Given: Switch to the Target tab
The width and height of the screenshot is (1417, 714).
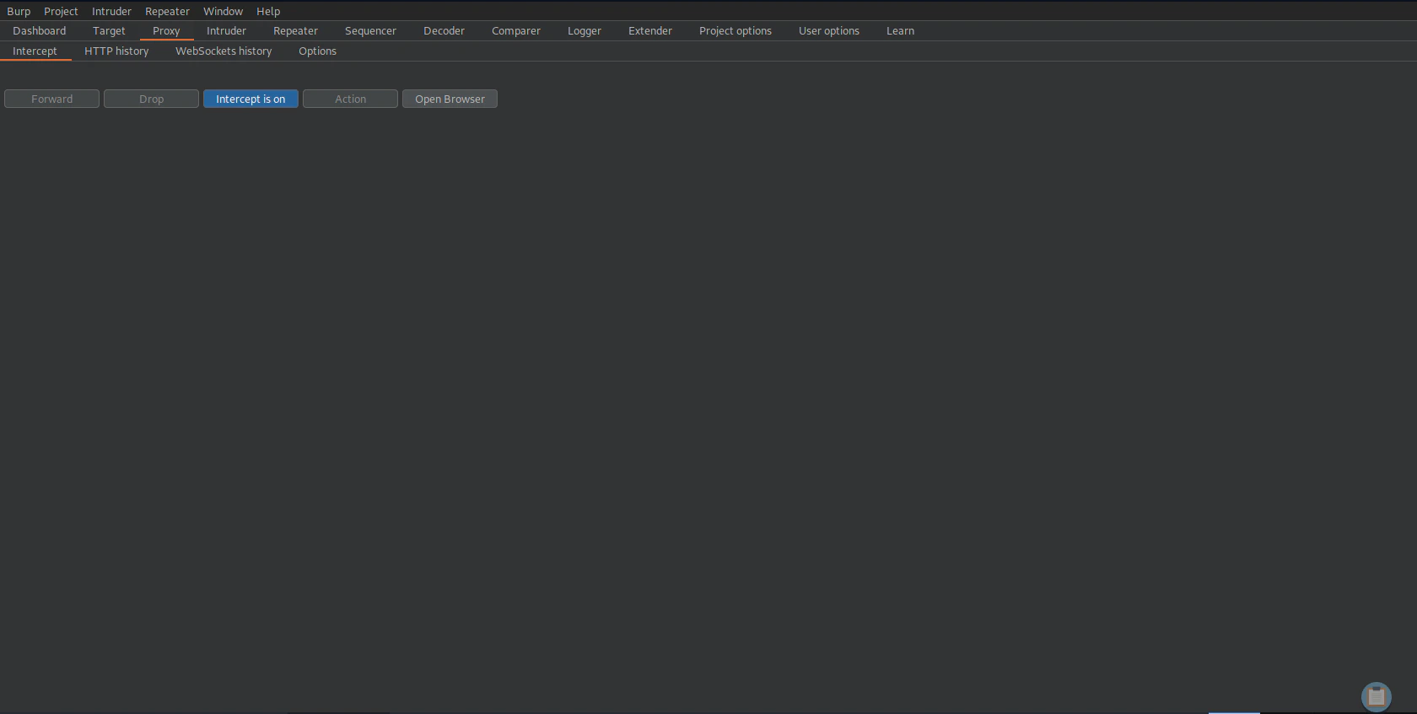Looking at the screenshot, I should click(x=109, y=30).
